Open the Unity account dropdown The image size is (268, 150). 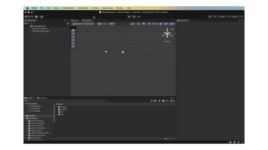29,17
